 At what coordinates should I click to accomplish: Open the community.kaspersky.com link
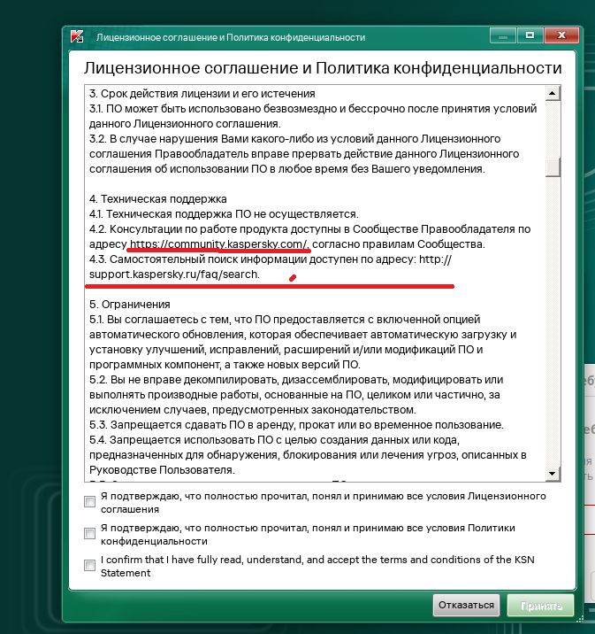pos(218,244)
